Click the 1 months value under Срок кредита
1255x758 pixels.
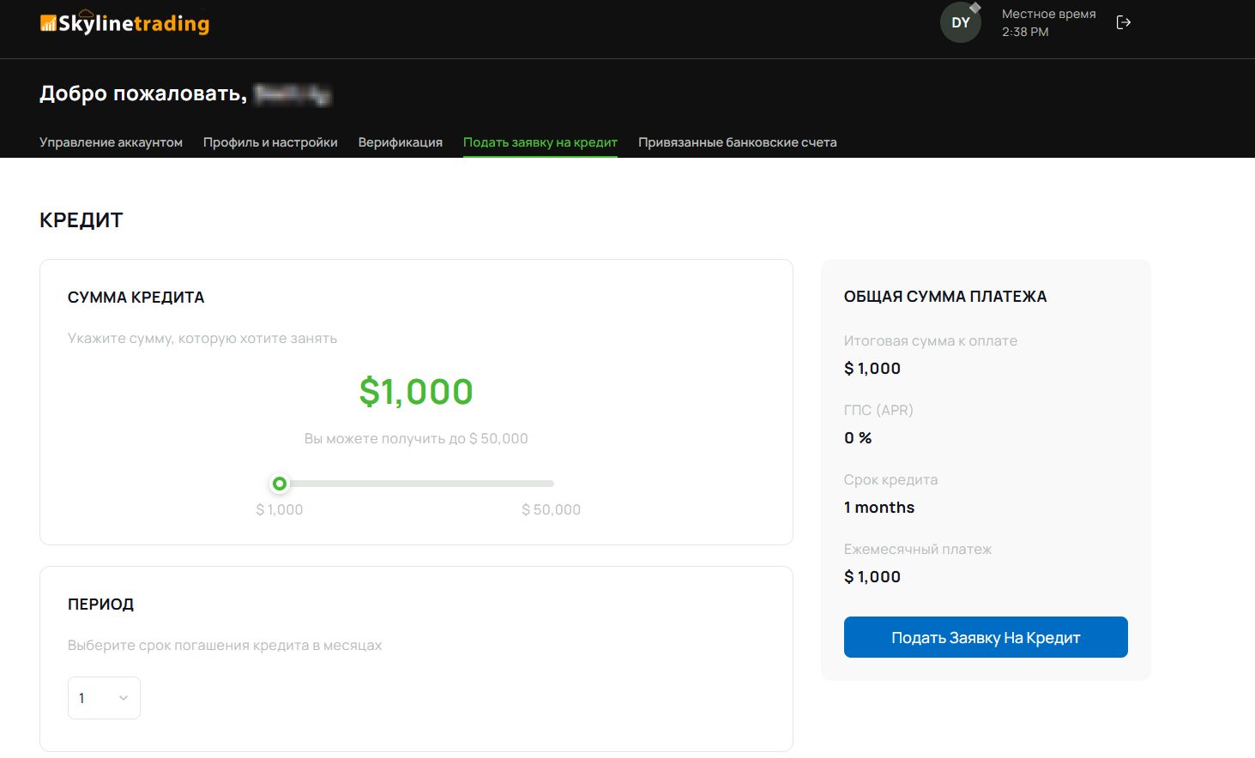(x=879, y=508)
